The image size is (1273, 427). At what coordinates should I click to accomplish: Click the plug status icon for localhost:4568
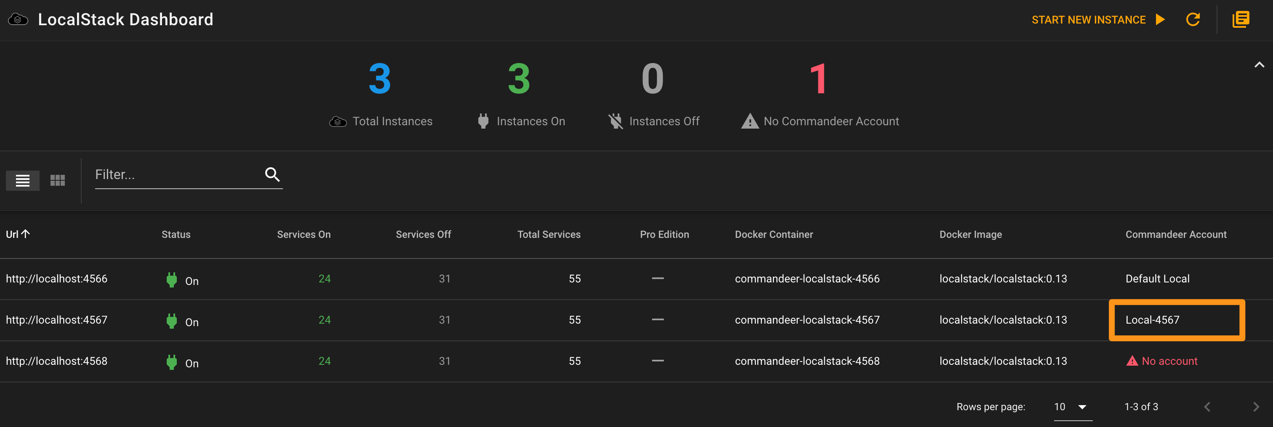[171, 362]
